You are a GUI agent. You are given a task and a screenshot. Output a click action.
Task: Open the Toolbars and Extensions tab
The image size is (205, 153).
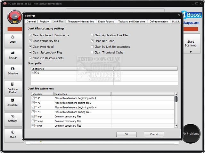click(132, 21)
